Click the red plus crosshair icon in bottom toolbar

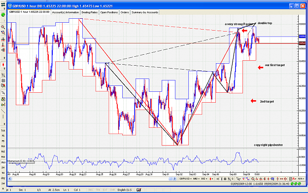[x=268, y=179]
